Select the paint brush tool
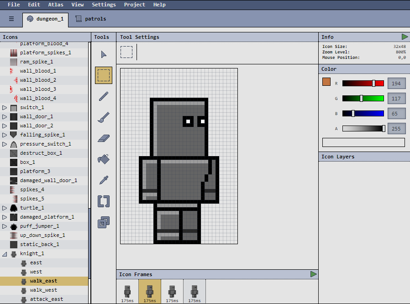 [104, 117]
